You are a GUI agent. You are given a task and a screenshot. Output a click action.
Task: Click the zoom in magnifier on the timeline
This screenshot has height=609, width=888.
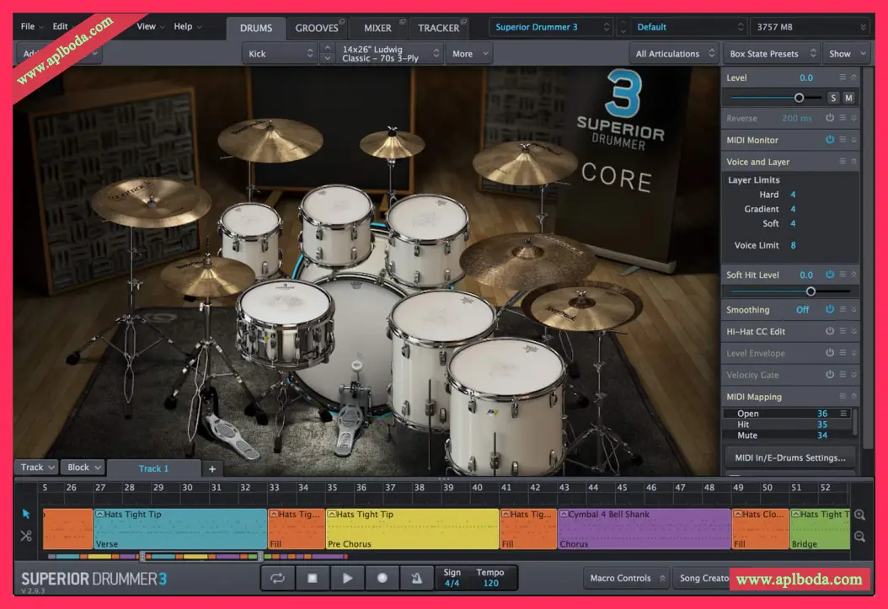tap(860, 513)
